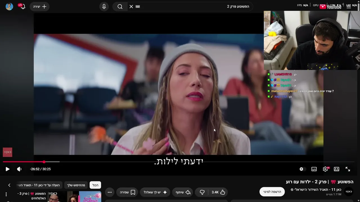Click the video title פרק 2 - ילדות עם רוע
Image resolution: width=360 pixels, height=202 pixels.
319,182
